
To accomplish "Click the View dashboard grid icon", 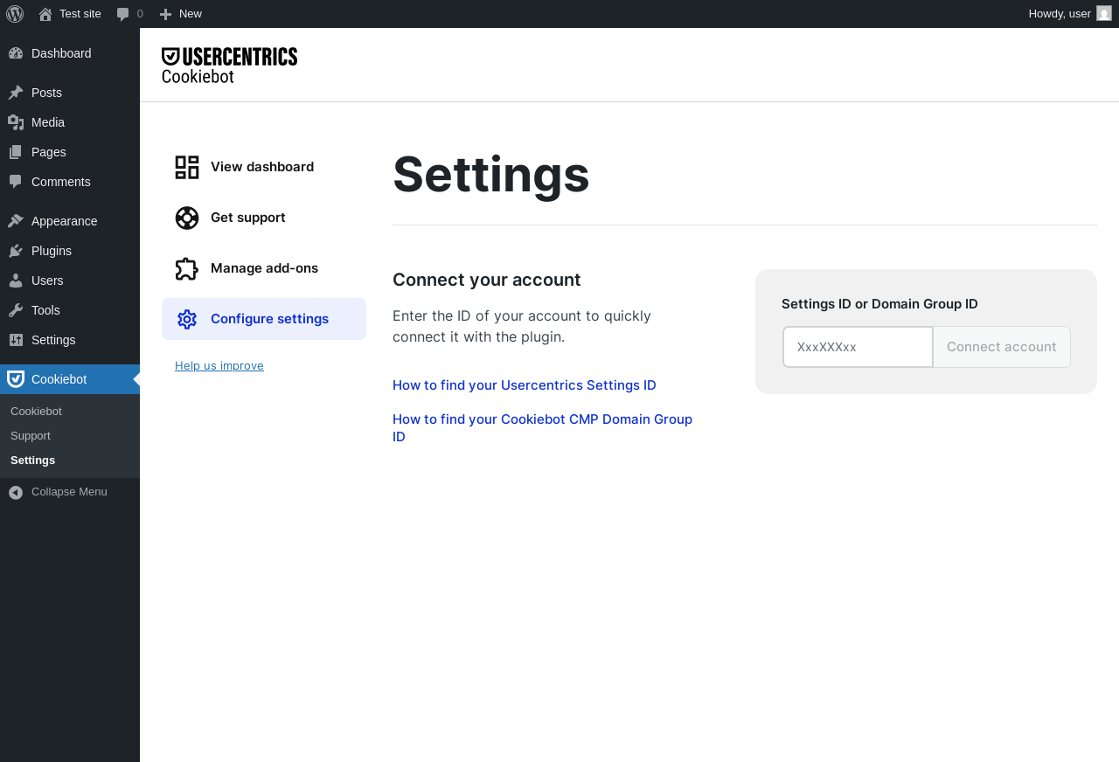I will coord(187,167).
